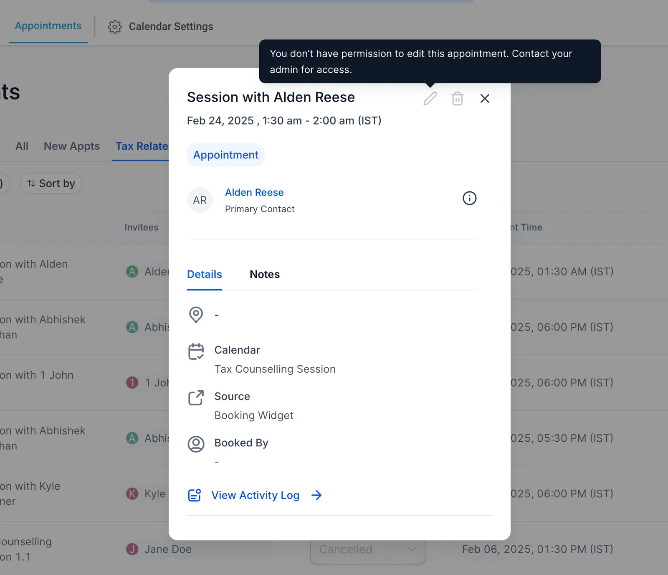Open the Sort by dropdown

[51, 183]
